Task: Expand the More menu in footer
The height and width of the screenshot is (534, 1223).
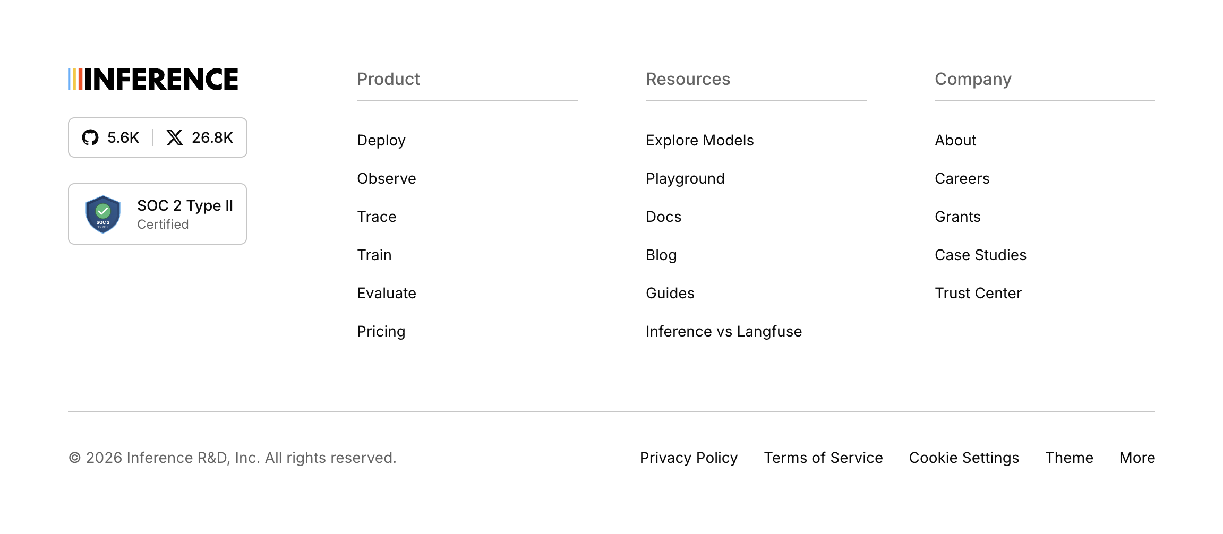Action: click(1138, 458)
